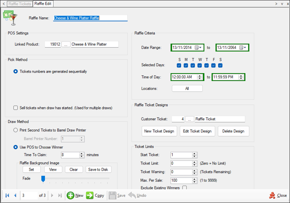This screenshot has width=290, height=203.
Task: Click the Close icon at bottom right
Action: coord(272,195)
